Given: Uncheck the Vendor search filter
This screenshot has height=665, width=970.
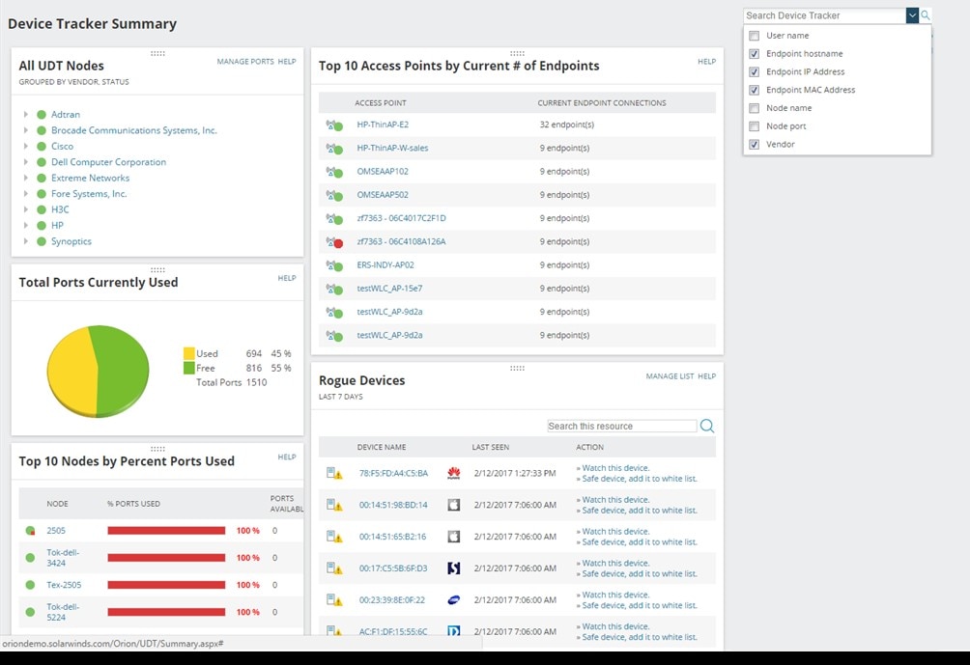Looking at the screenshot, I should pyautogui.click(x=754, y=143).
